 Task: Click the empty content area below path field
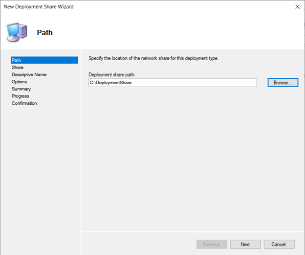pyautogui.click(x=193, y=158)
